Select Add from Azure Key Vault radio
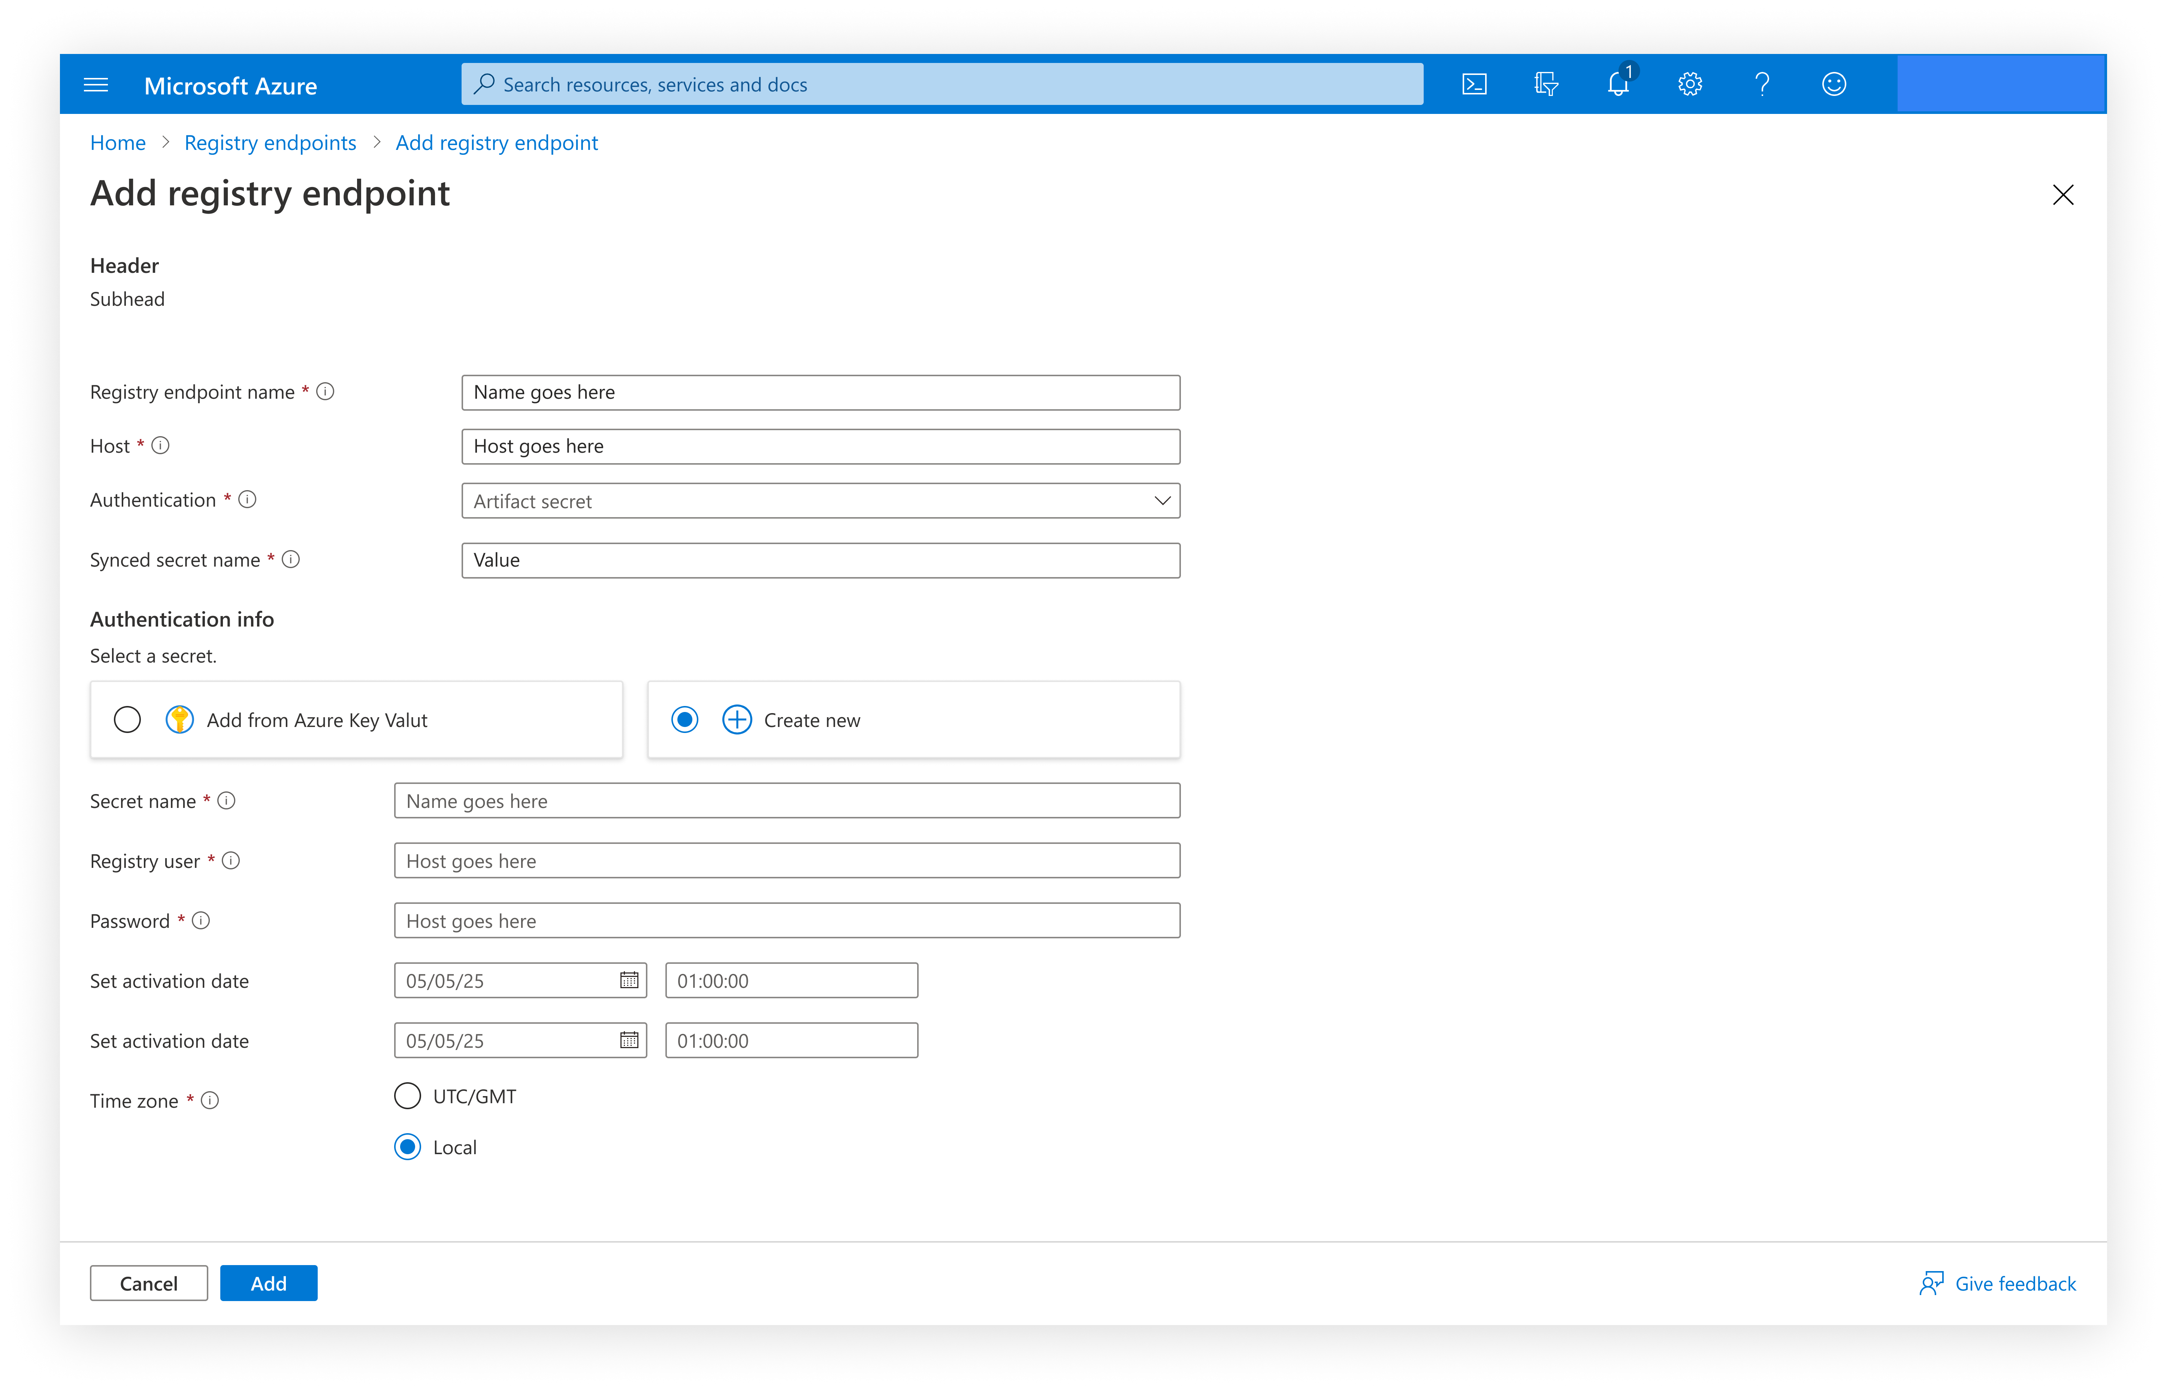Image resolution: width=2167 pixels, height=1391 pixels. pyautogui.click(x=127, y=720)
